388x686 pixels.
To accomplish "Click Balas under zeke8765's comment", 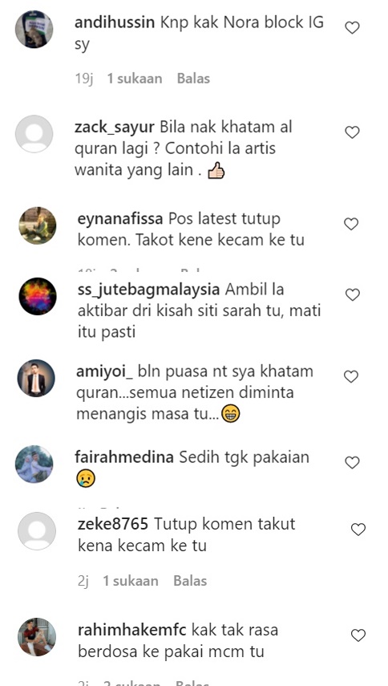I will pos(190,581).
